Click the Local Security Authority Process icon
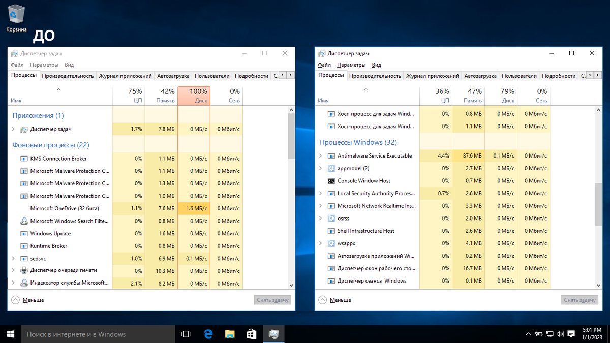The width and height of the screenshot is (610, 343). tap(331, 194)
